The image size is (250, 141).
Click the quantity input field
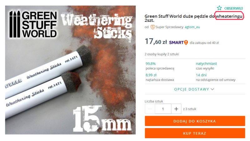coord(163,109)
